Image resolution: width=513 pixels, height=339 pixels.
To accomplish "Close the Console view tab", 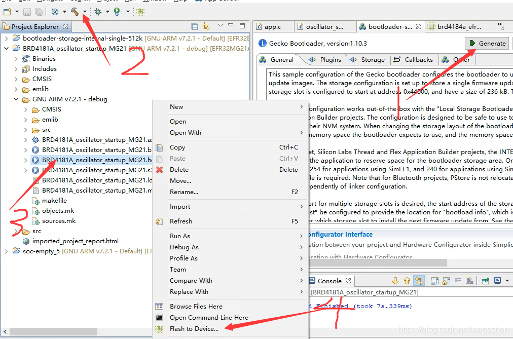I will [348, 281].
